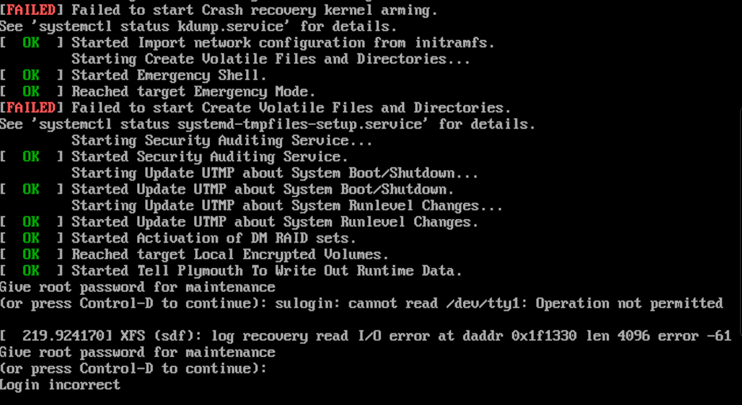This screenshot has height=405, width=742.
Task: Click 'Starting Update UTMP about System Runlevel Changes...'
Action: 287,206
